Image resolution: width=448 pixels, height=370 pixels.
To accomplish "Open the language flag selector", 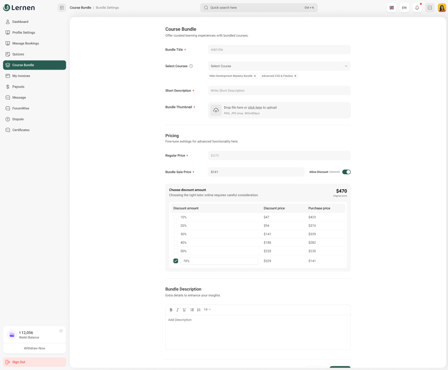I will tap(391, 8).
